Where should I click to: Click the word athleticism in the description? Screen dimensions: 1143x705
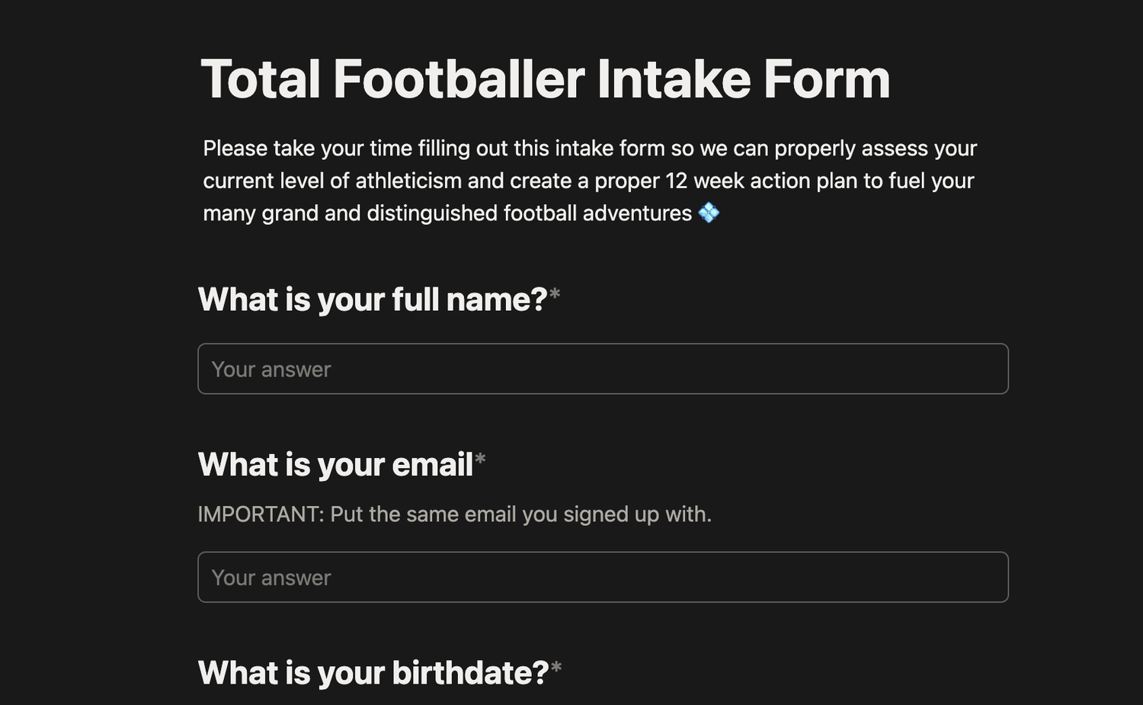[x=408, y=181]
